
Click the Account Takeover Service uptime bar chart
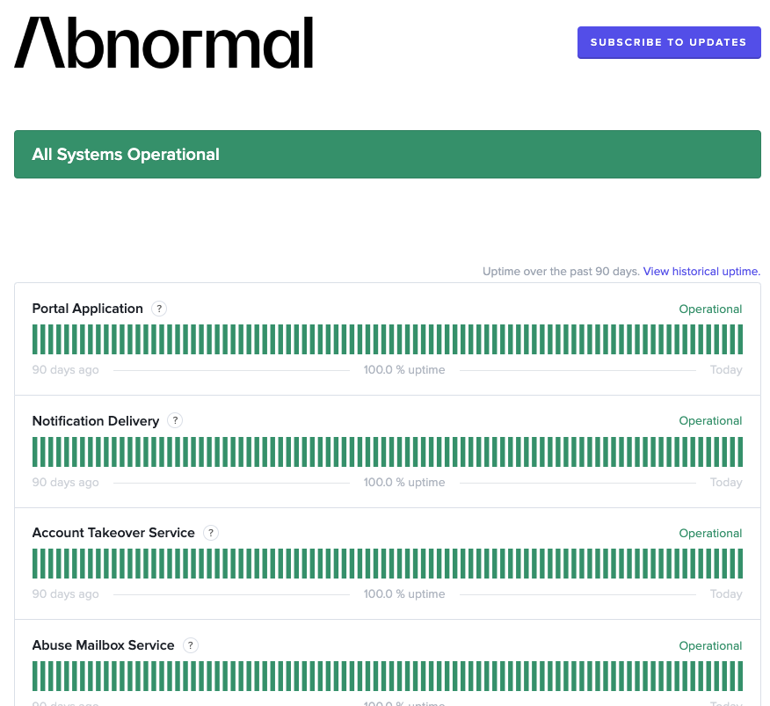[x=388, y=564]
